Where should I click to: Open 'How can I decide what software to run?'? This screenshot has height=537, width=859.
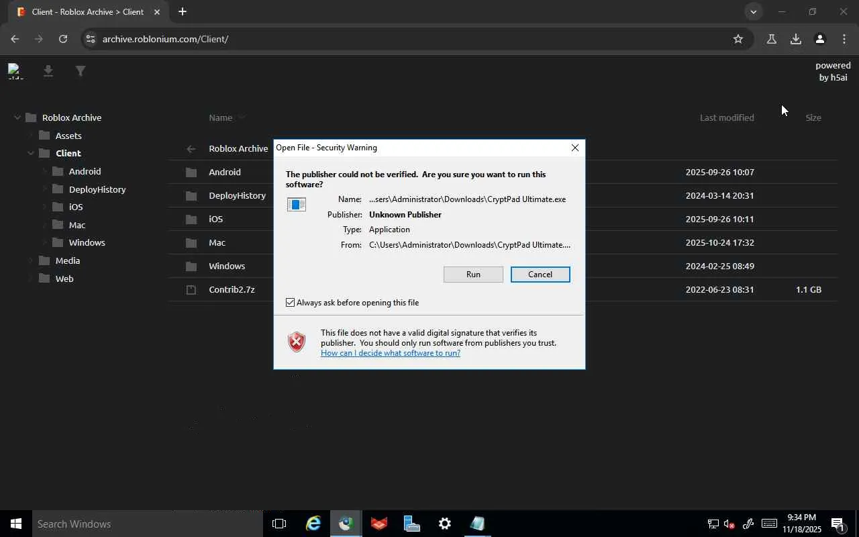(391, 353)
